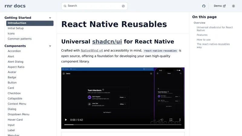Go to the Accordion component page
Screen dimensions: 242x136
[14, 51]
